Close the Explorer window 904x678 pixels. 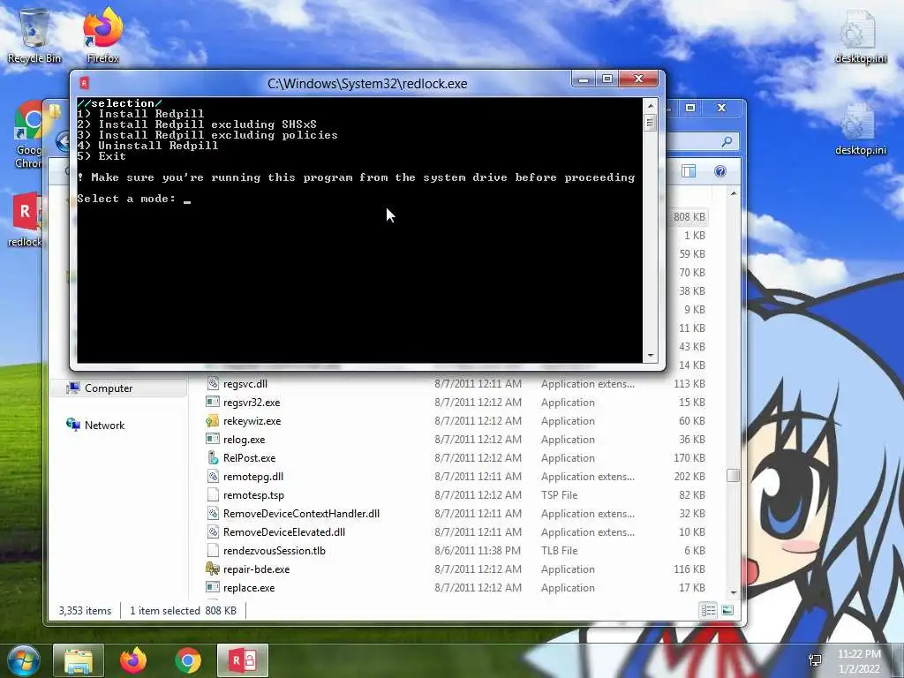coord(721,108)
